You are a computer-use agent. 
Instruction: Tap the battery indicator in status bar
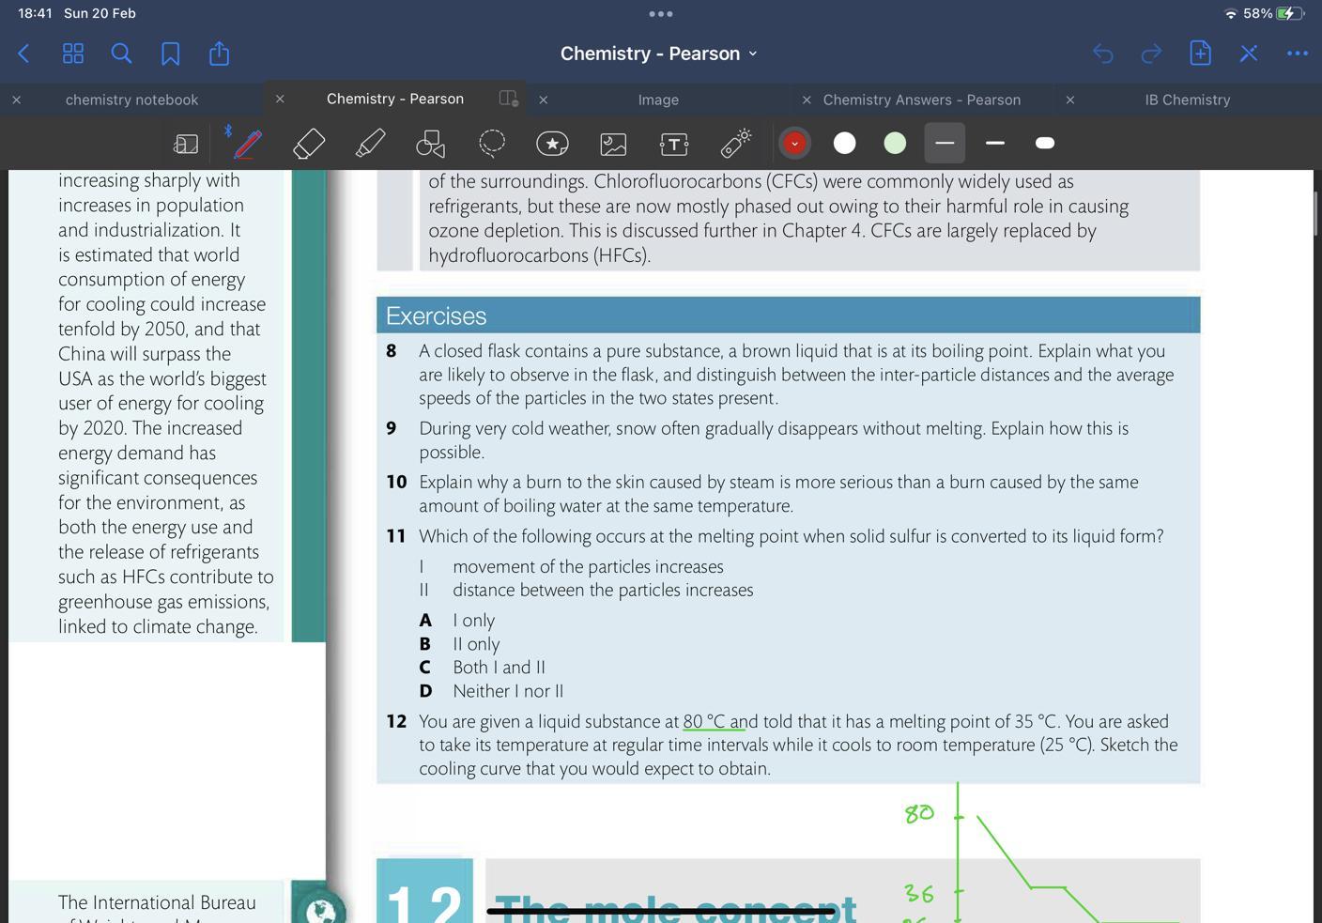pos(1291,13)
